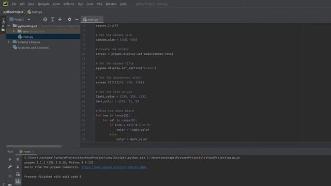
Task: Open run configuration wrench icon
Action: tap(10, 167)
